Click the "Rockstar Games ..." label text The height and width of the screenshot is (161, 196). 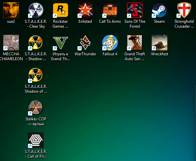(60, 24)
